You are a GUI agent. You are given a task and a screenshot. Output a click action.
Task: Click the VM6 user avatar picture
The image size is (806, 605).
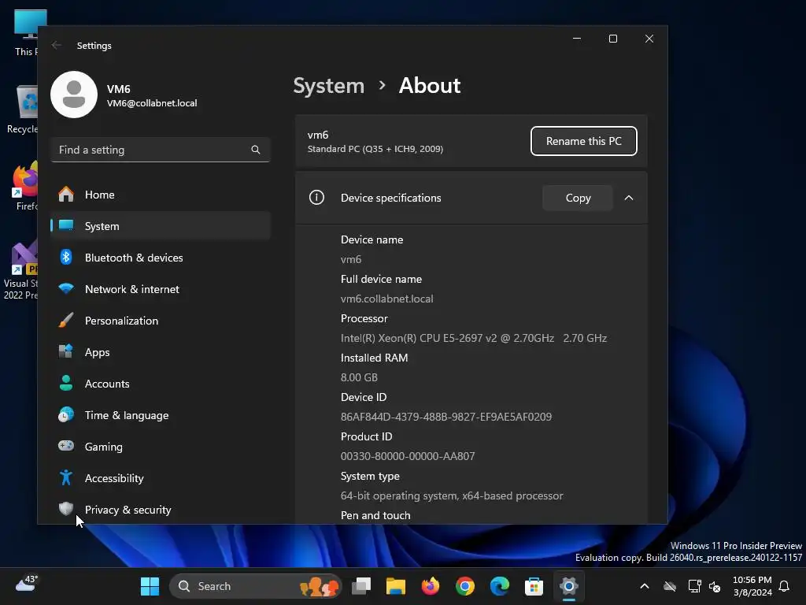tap(74, 95)
